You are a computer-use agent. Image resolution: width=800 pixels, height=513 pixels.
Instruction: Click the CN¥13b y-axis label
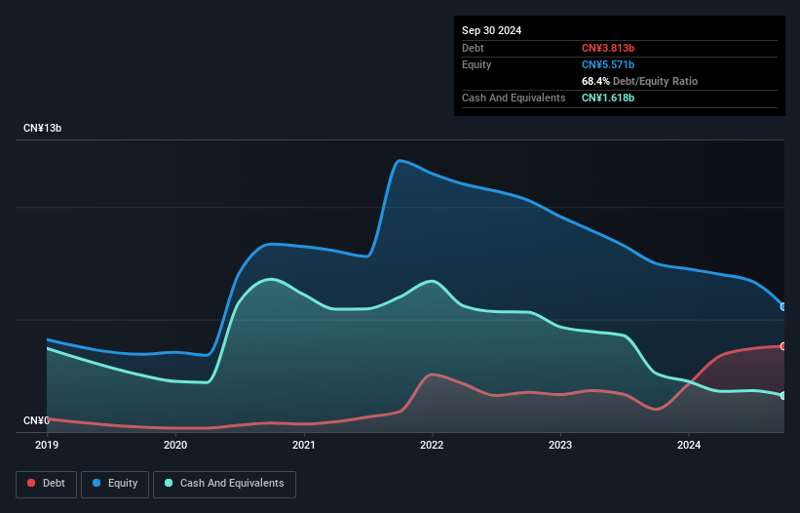click(42, 128)
